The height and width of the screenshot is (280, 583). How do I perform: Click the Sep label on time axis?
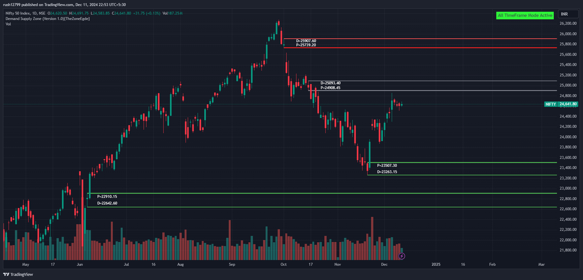[x=232, y=265]
